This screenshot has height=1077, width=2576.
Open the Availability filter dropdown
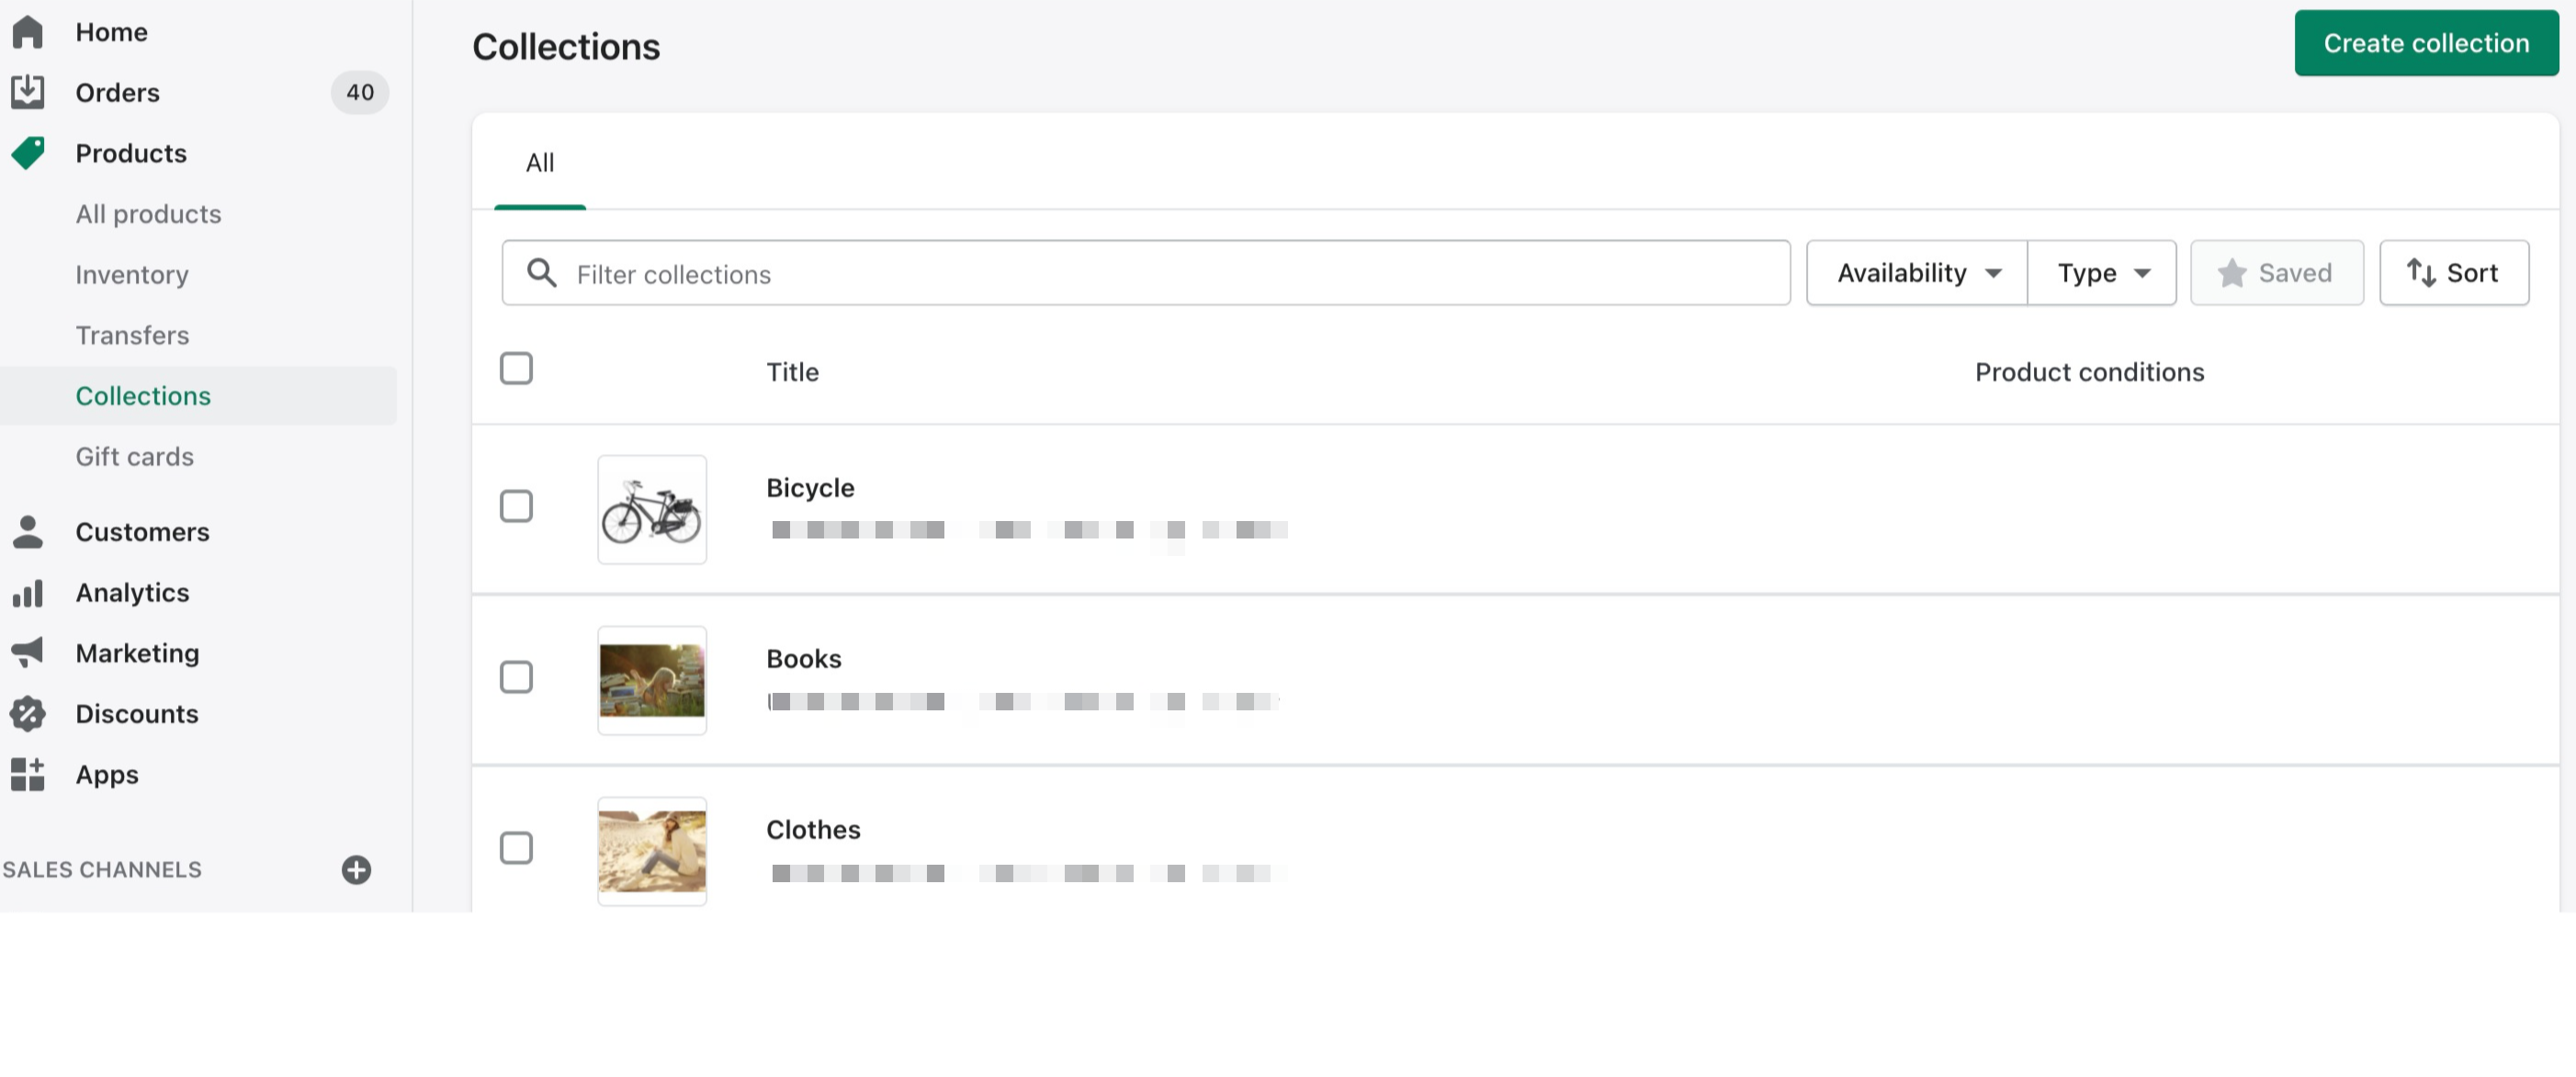click(x=1914, y=272)
